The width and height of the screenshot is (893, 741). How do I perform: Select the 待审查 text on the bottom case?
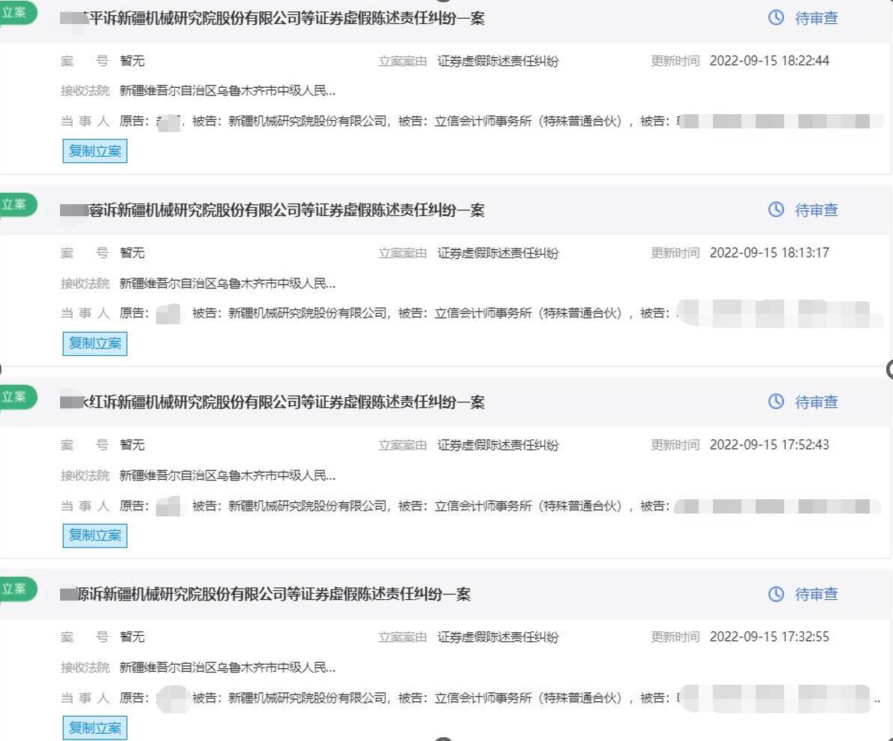click(816, 594)
